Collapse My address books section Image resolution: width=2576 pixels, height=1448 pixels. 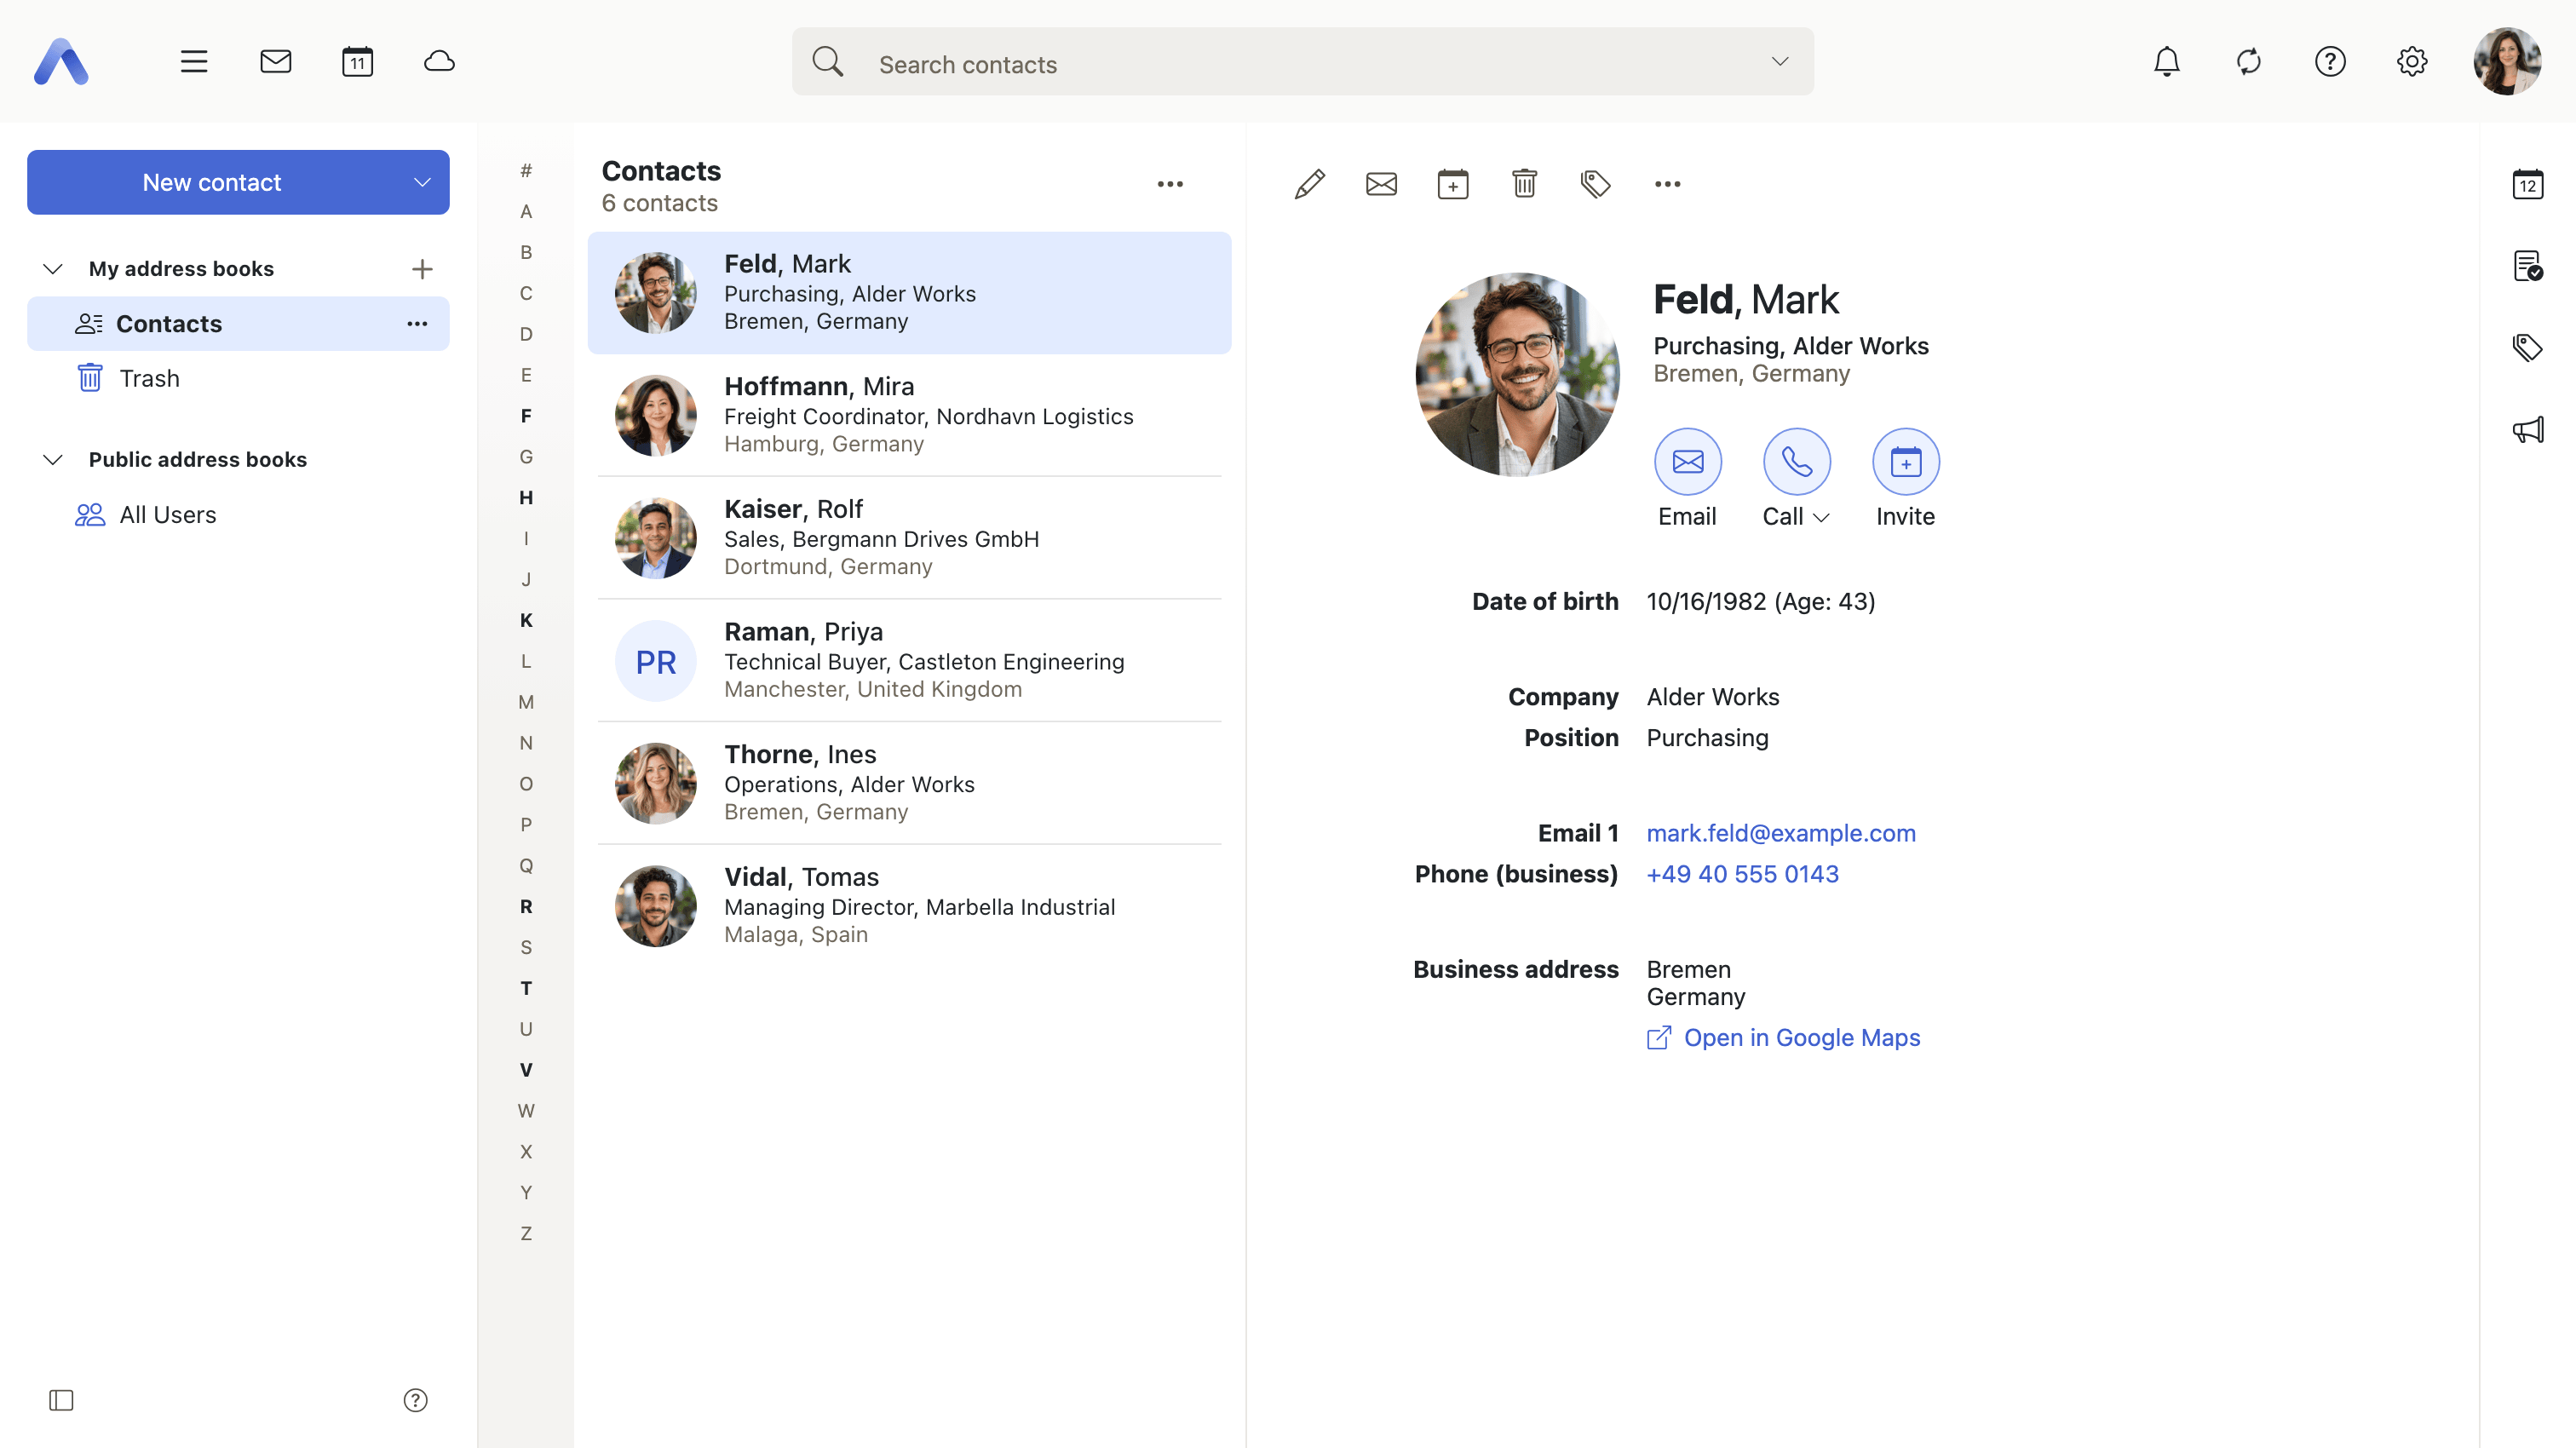click(53, 269)
